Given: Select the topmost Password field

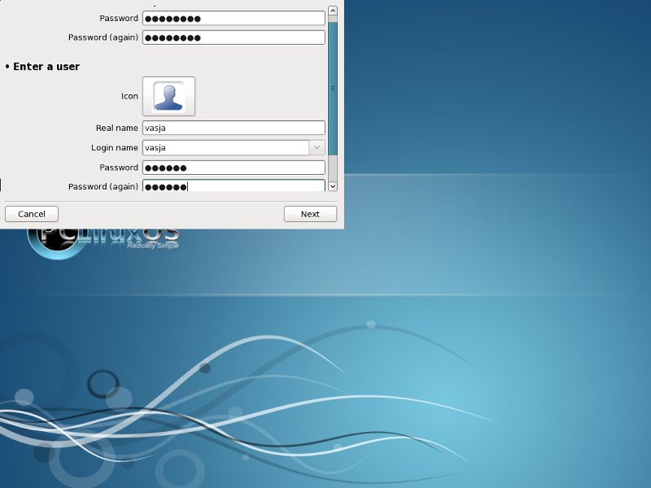Looking at the screenshot, I should click(x=234, y=18).
